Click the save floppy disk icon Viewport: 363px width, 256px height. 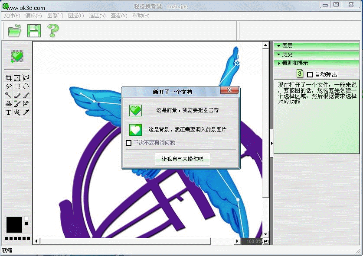click(34, 31)
